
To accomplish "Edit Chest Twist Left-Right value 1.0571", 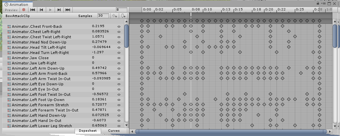I will pos(98,36).
